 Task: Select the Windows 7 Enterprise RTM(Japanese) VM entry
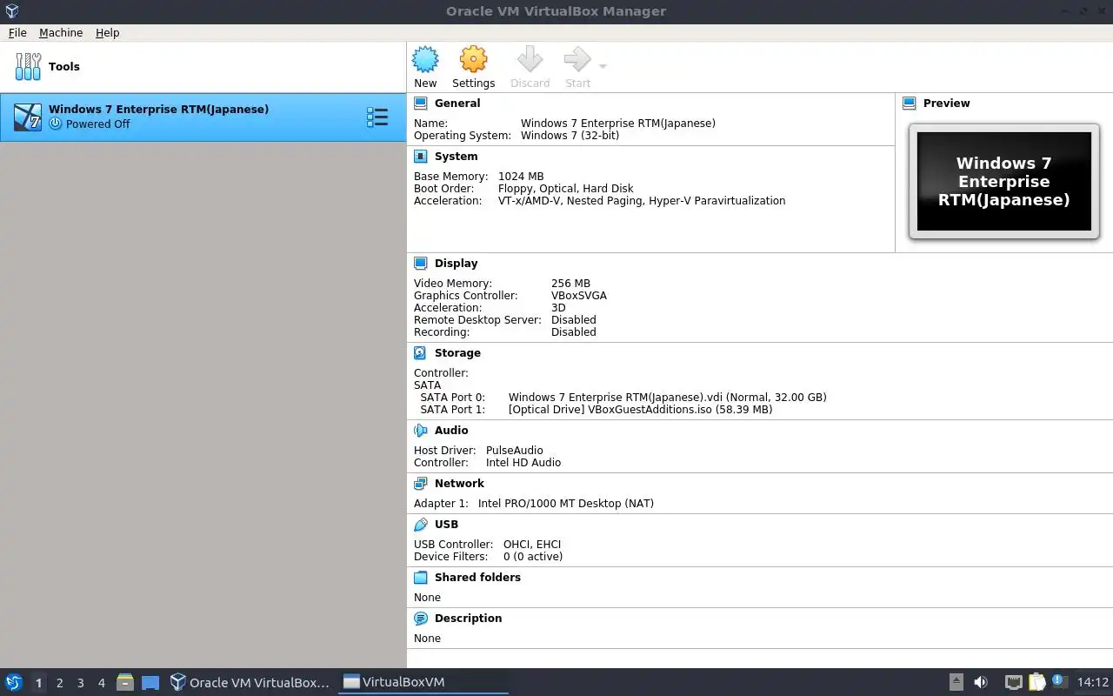(203, 117)
